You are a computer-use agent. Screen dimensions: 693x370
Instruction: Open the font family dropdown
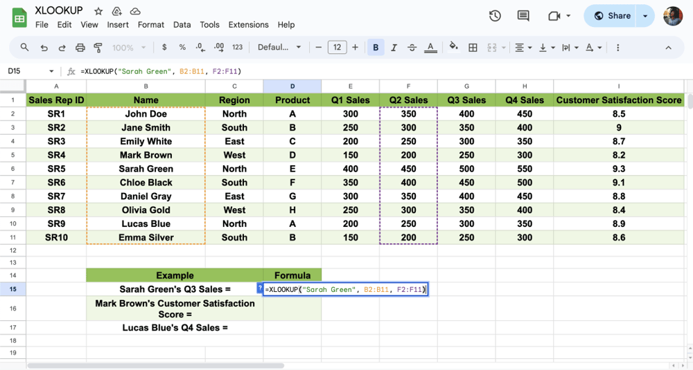(279, 48)
